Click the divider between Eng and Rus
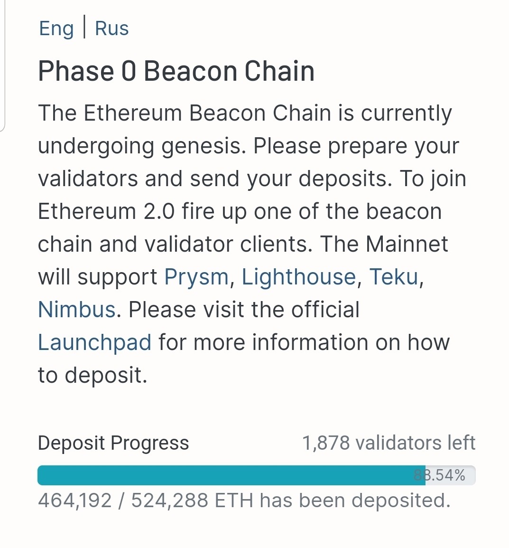Screen dimensions: 509x548 tap(84, 28)
